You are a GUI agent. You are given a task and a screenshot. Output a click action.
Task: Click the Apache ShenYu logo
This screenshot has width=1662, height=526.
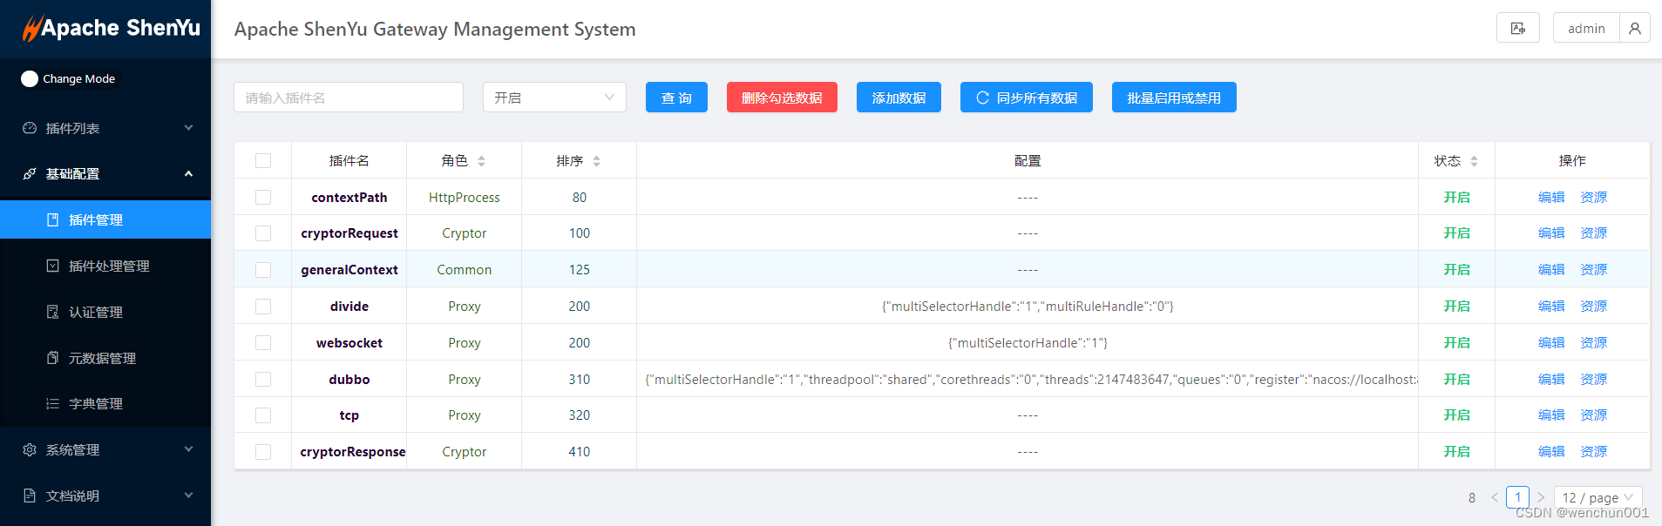coord(111,28)
